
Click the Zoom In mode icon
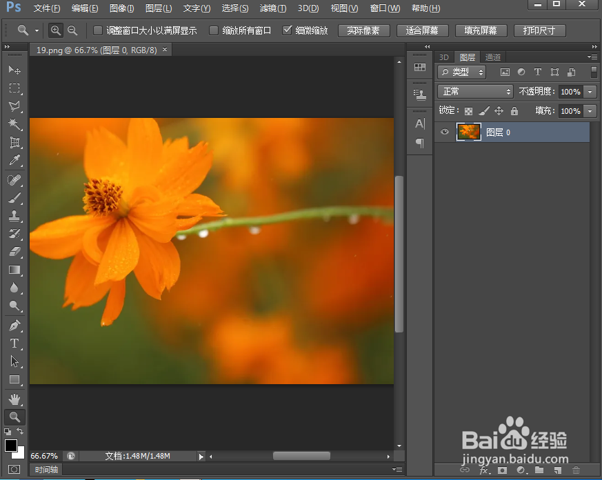[x=56, y=30]
